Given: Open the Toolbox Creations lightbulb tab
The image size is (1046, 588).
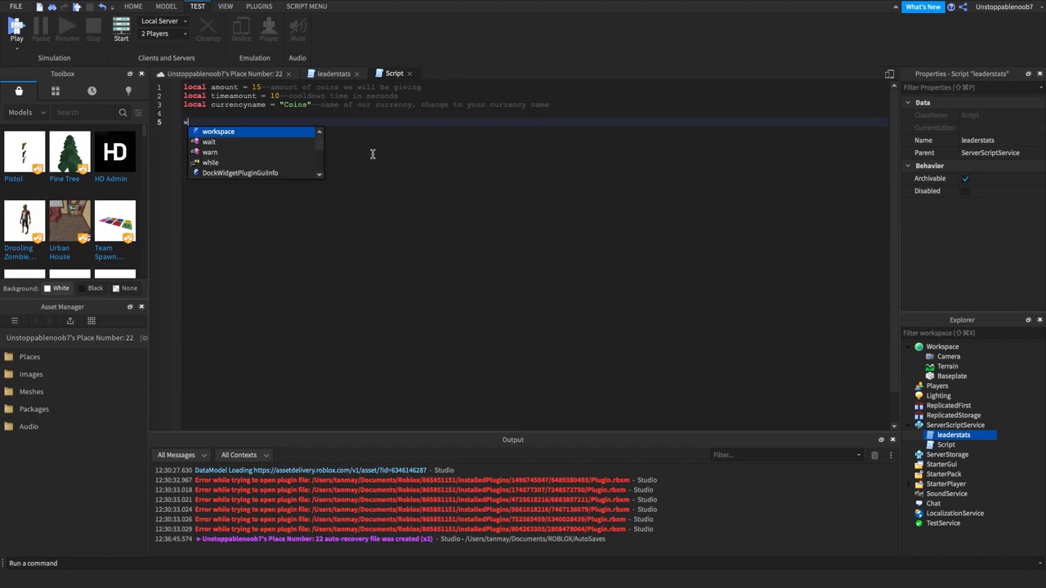Looking at the screenshot, I should pos(128,91).
